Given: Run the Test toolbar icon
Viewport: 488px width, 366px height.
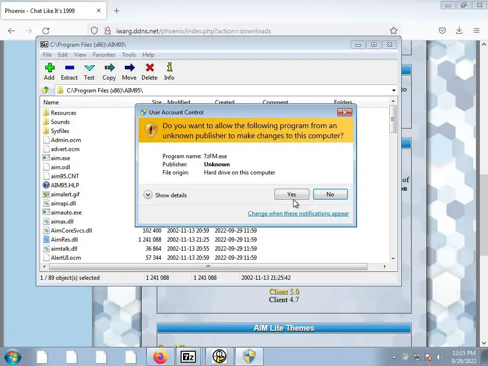Looking at the screenshot, I should 89,71.
